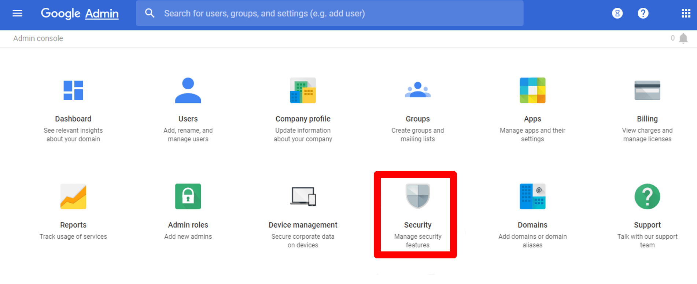
Task: Open the Support green question icon
Action: [647, 197]
